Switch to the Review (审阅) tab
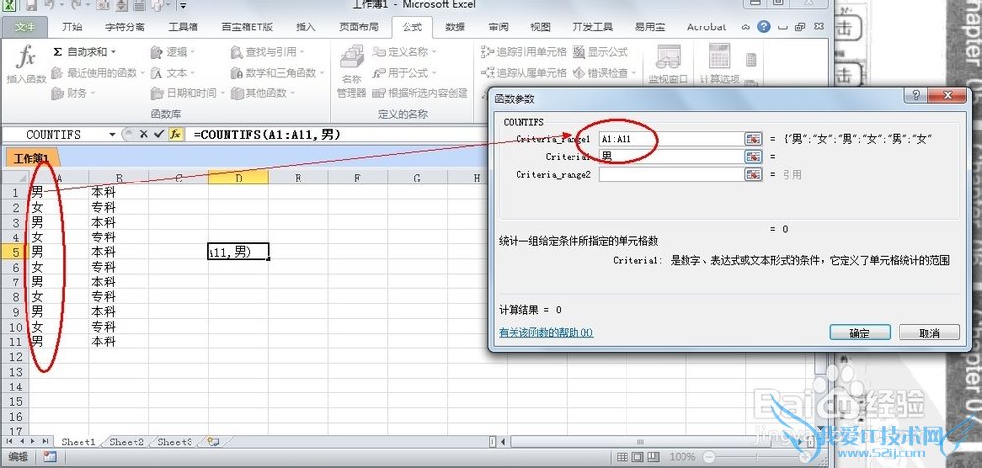The height and width of the screenshot is (468, 982). pyautogui.click(x=499, y=26)
